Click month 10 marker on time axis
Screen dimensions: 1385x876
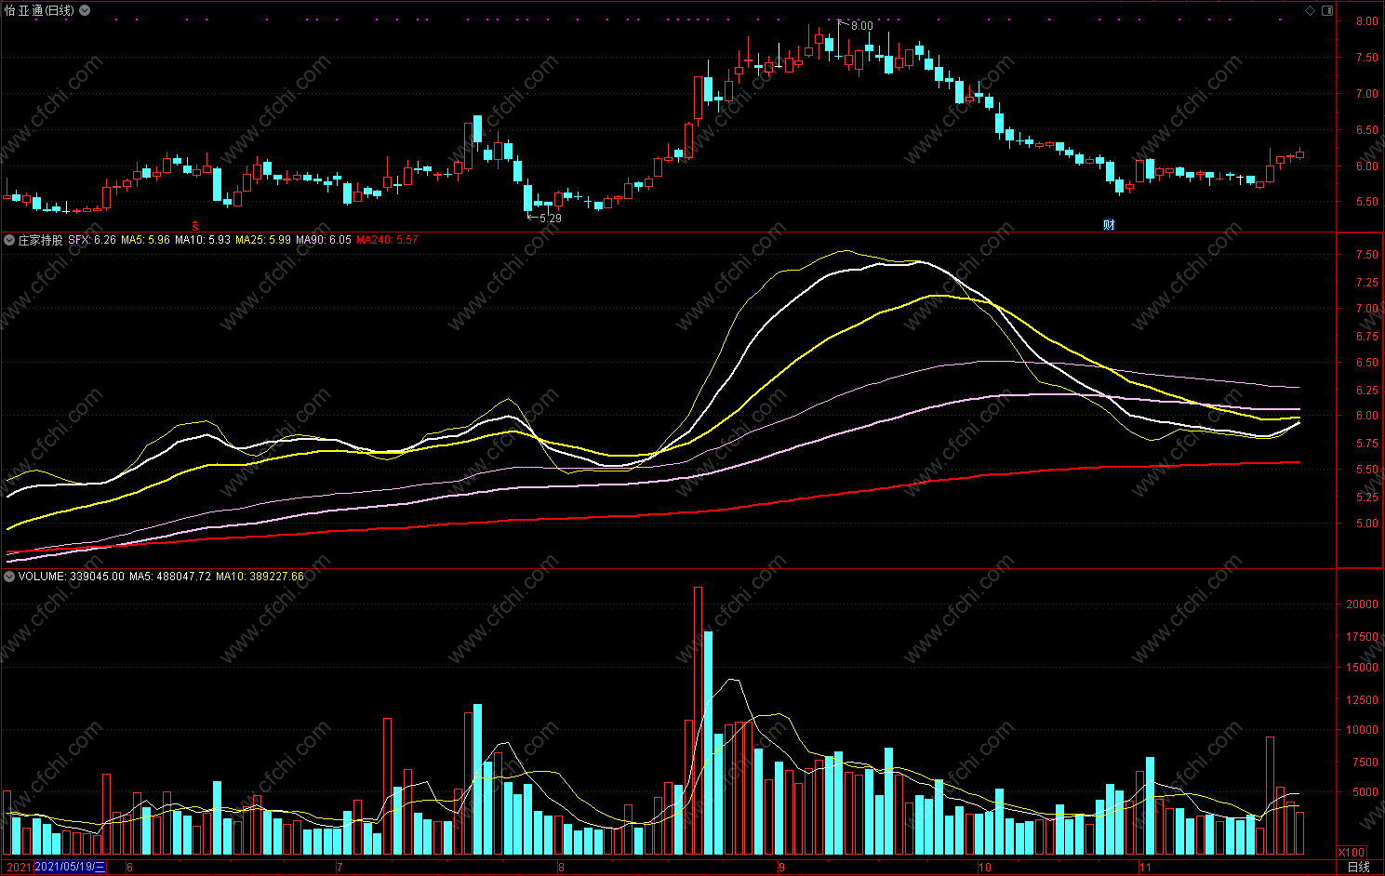985,868
